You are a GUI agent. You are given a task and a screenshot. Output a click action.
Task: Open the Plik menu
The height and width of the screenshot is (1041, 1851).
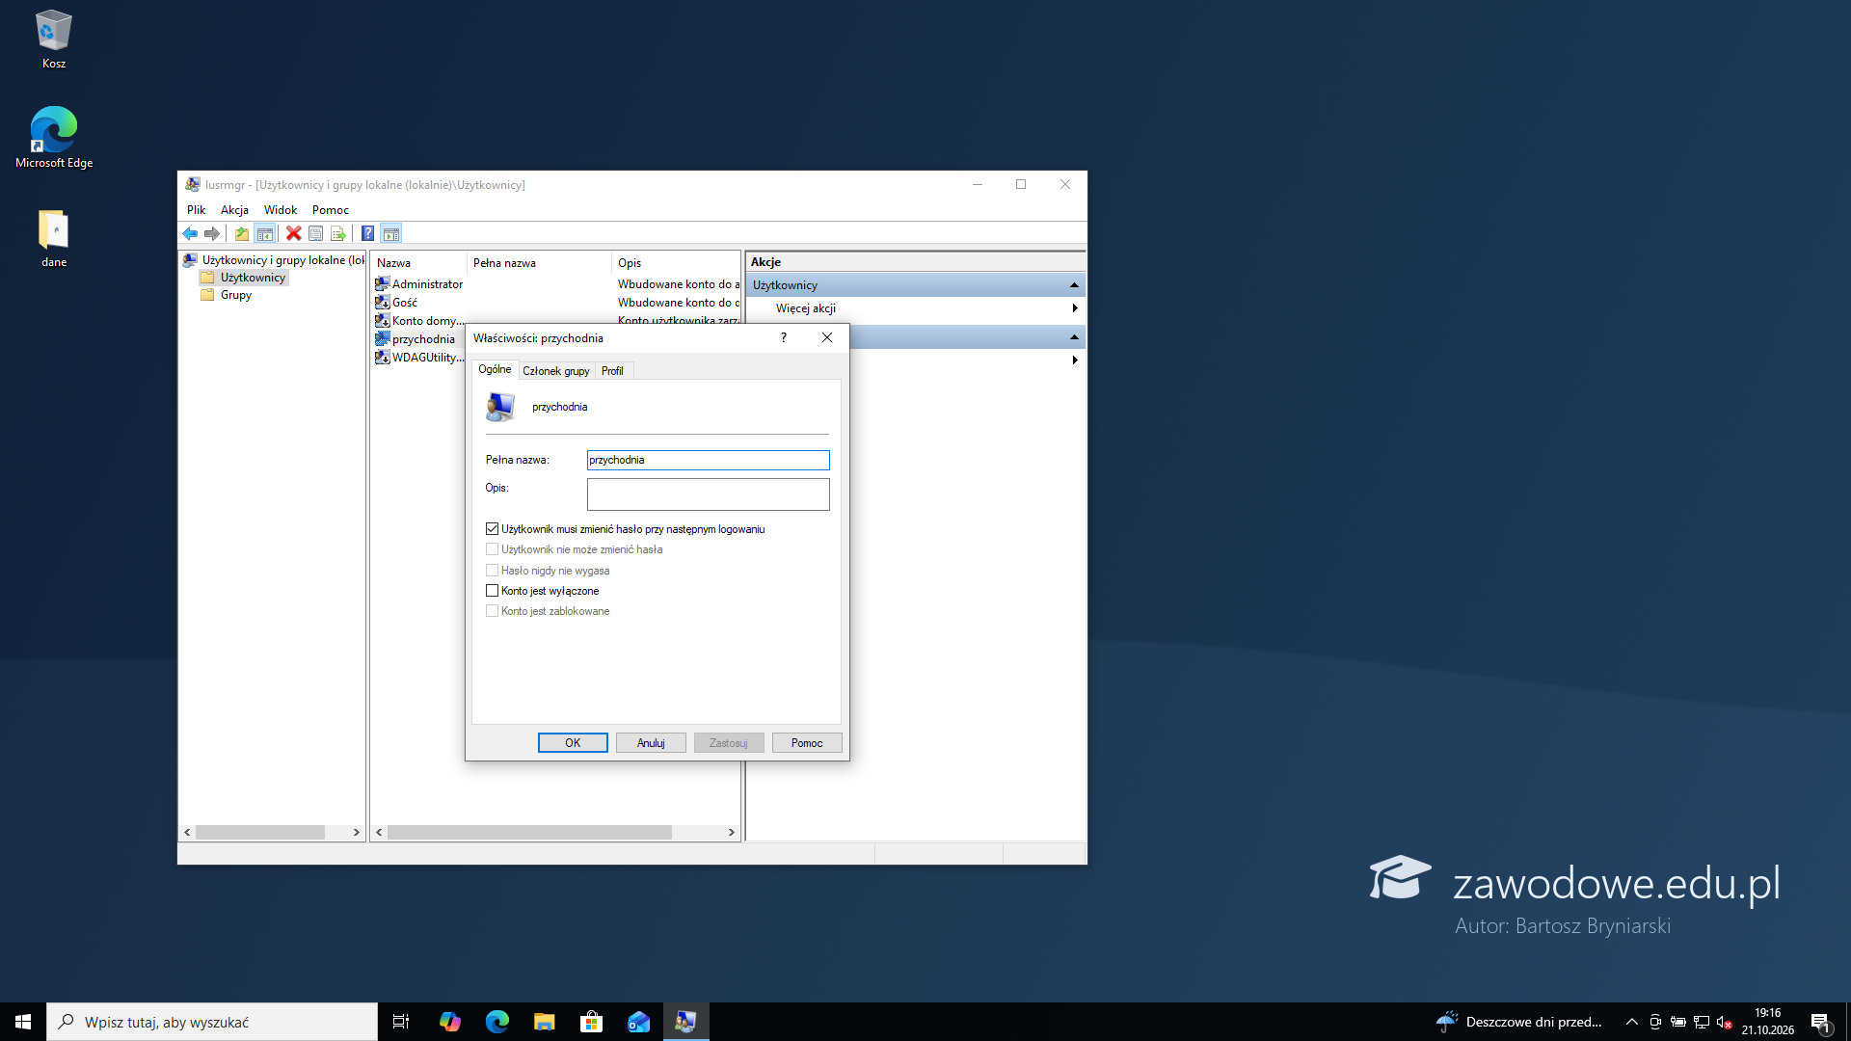tap(196, 209)
